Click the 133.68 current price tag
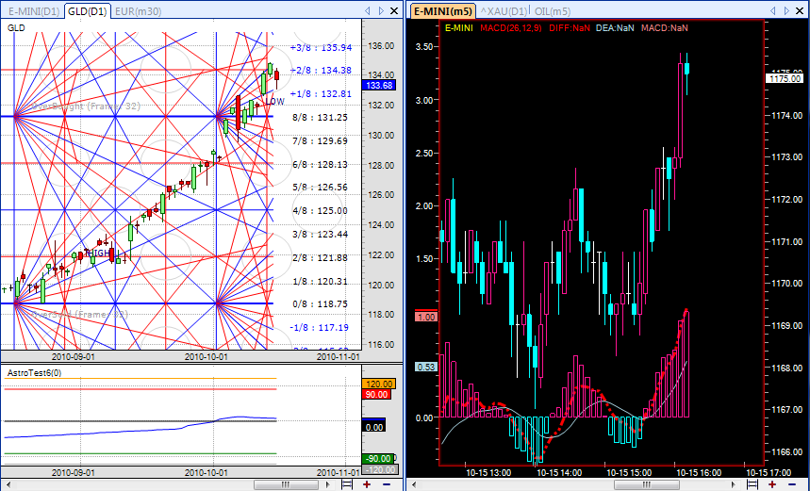The height and width of the screenshot is (491, 810). (379, 85)
